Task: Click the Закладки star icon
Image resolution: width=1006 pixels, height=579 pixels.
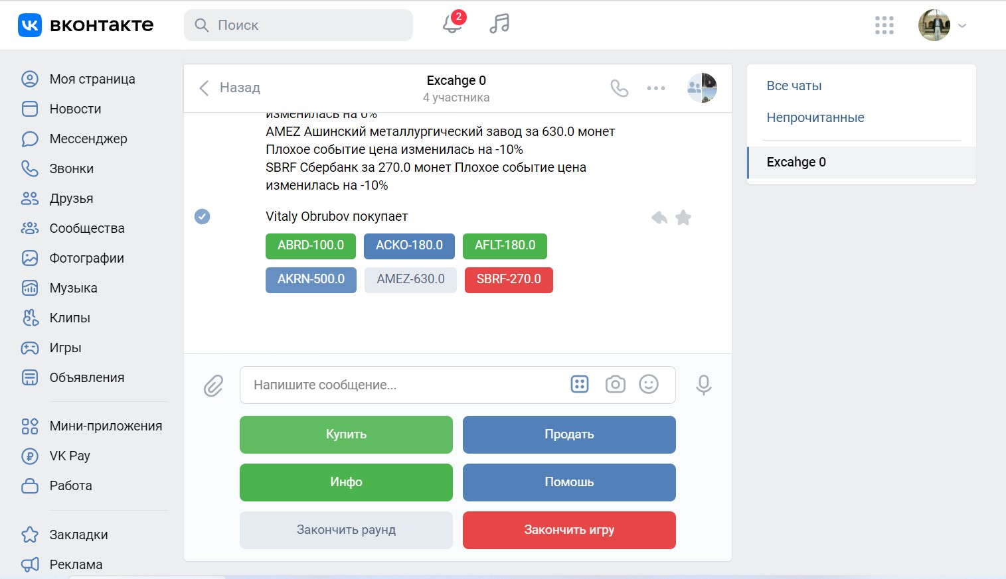Action: tap(30, 535)
